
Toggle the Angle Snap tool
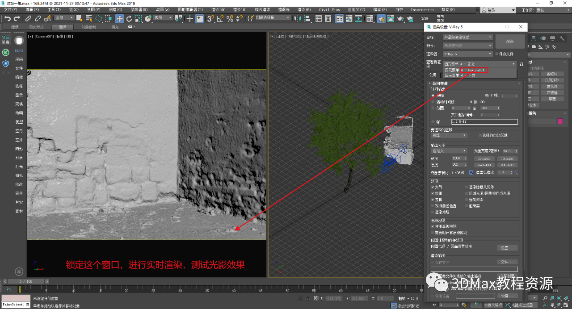(220, 18)
